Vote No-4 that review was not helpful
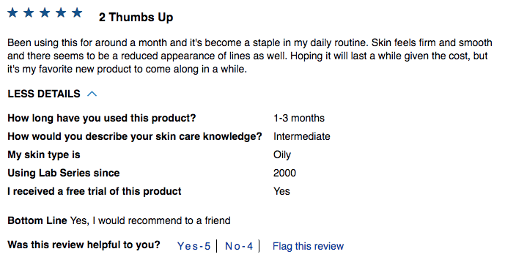The image size is (505, 268). click(239, 246)
